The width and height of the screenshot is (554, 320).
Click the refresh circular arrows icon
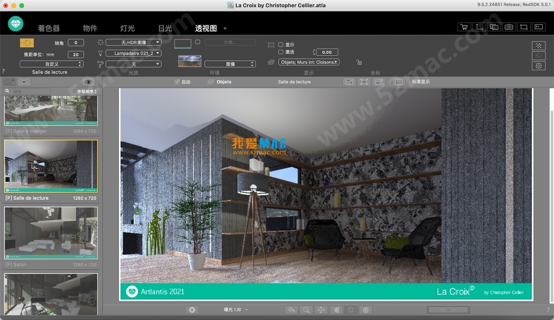pyautogui.click(x=351, y=310)
